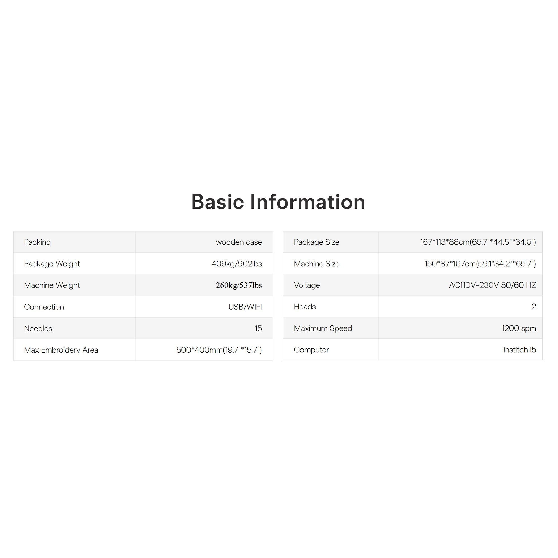Screen dimensions: 558x558
Task: Click the institch i5 computer value
Action: [519, 350]
